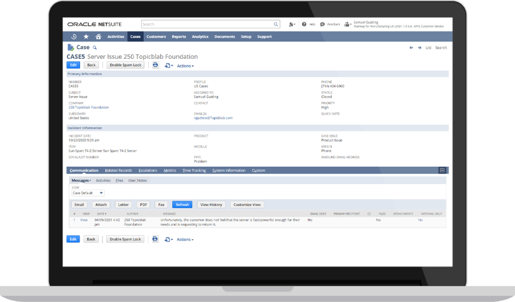Click the bottom Print icon

point(155,239)
